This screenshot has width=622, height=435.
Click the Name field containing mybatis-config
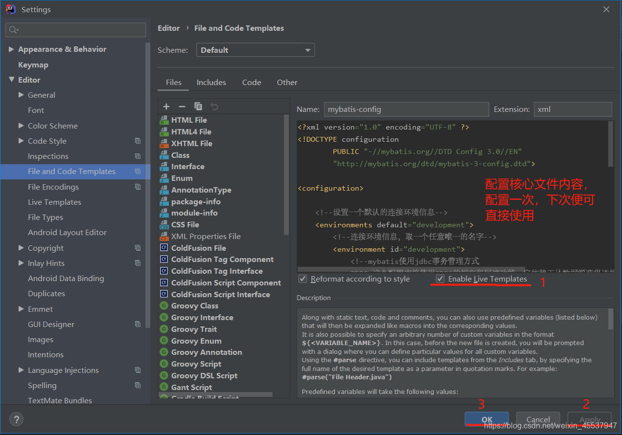(406, 109)
